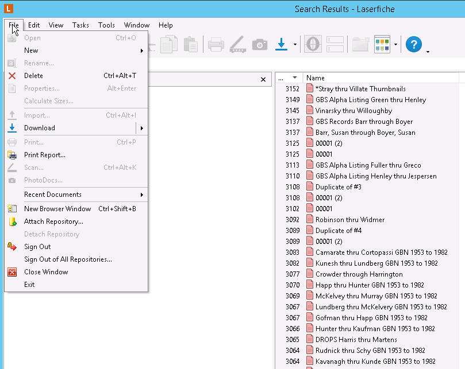Click the Print icon in the toolbar
The height and width of the screenshot is (369, 465).
[x=216, y=44]
